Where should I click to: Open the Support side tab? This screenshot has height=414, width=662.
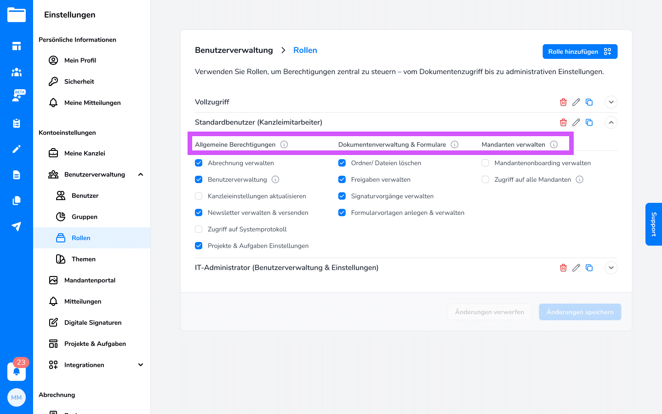[x=654, y=224]
